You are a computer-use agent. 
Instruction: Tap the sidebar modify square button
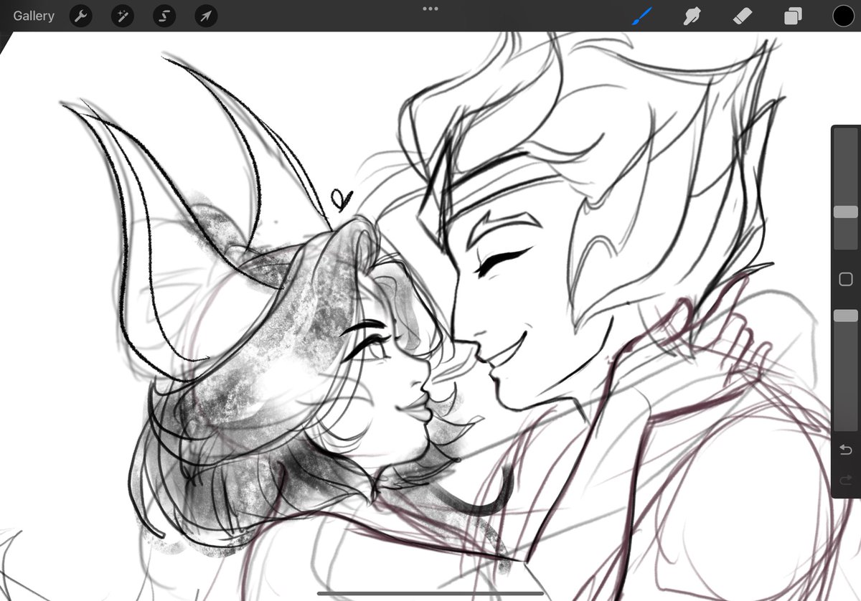[x=845, y=279]
